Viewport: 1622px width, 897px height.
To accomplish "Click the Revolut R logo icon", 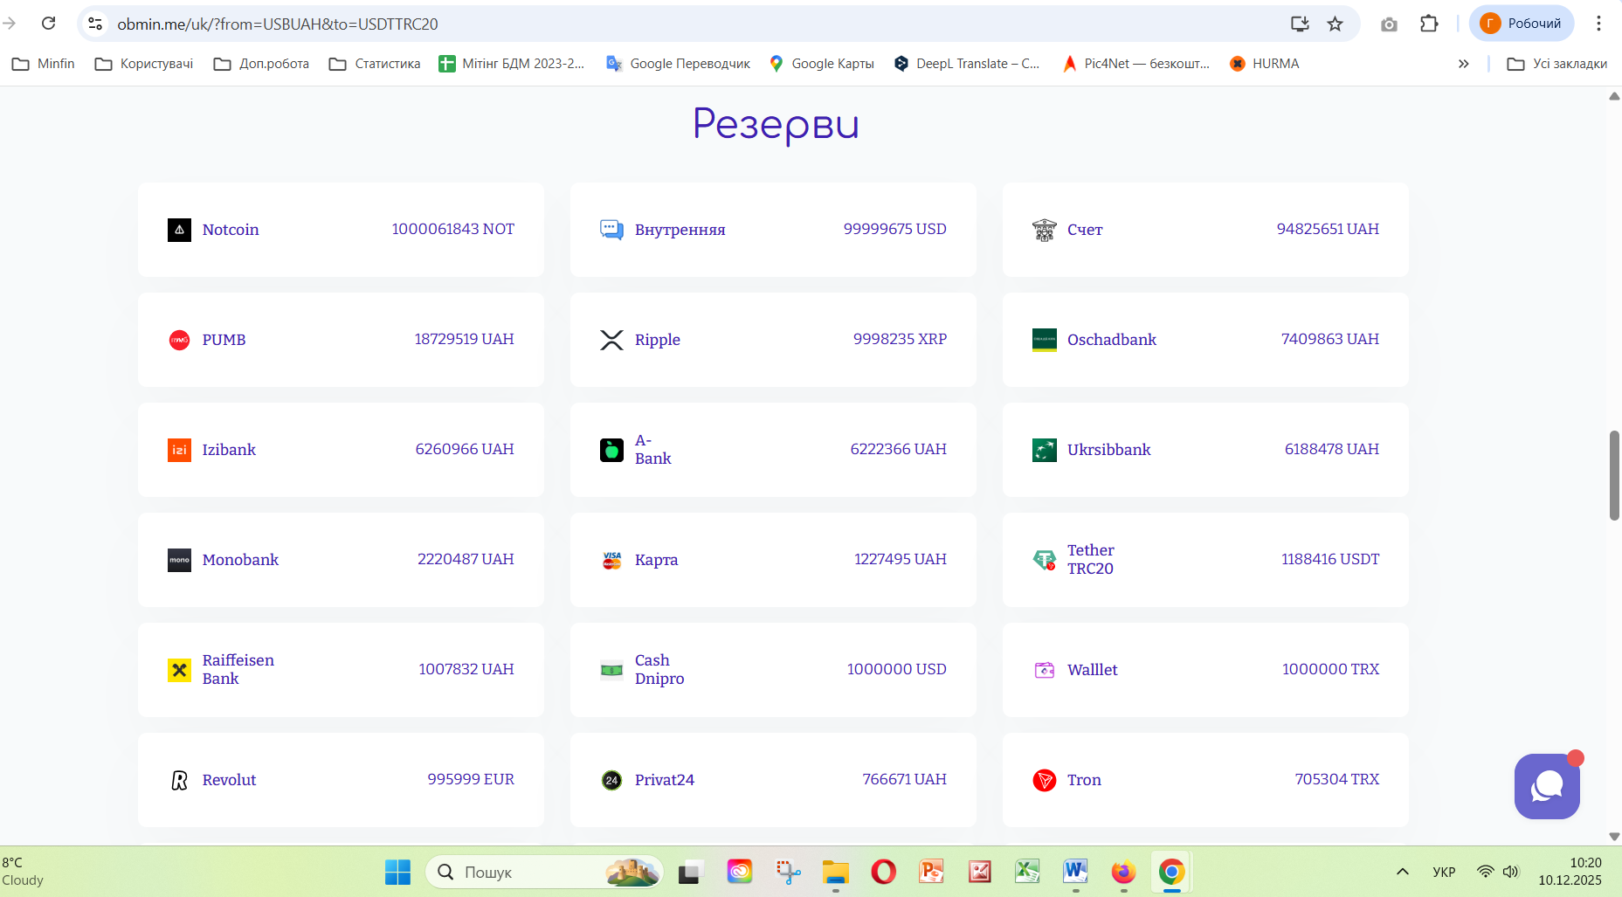I will coord(179,780).
